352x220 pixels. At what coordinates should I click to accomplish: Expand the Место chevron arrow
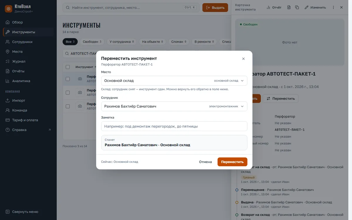click(x=242, y=81)
